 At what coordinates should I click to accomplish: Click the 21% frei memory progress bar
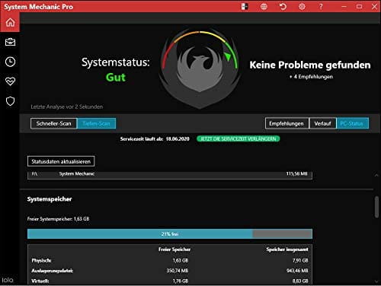[x=170, y=234]
